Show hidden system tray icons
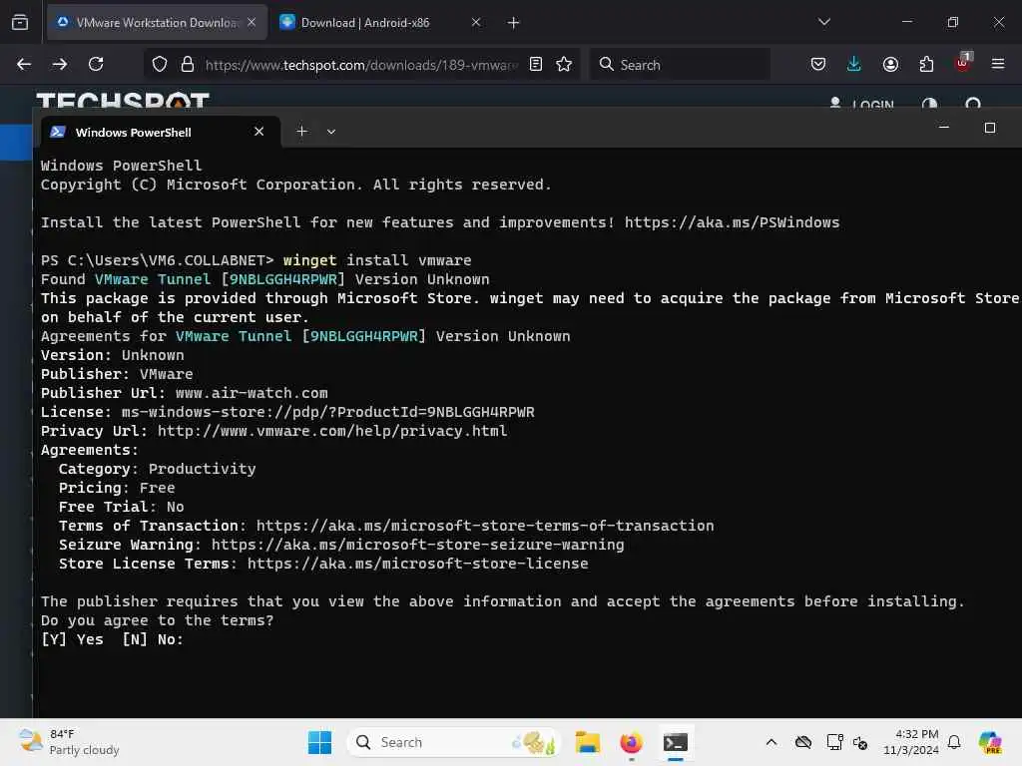Image resolution: width=1022 pixels, height=766 pixels. (771, 742)
